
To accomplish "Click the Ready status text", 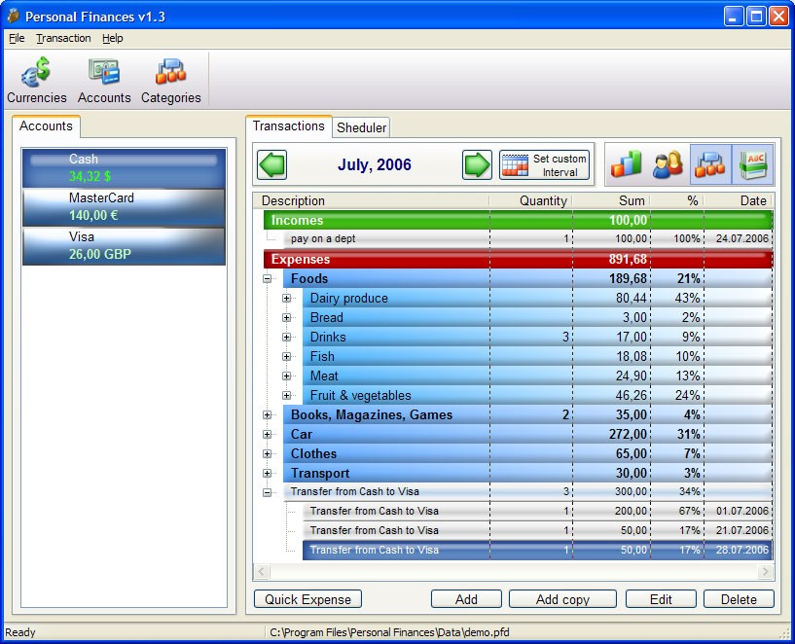I will (20, 632).
